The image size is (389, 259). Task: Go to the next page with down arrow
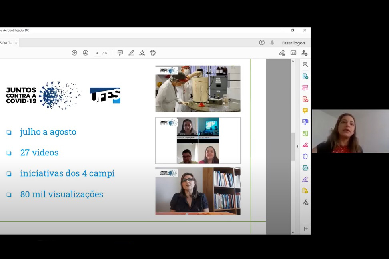tap(85, 53)
